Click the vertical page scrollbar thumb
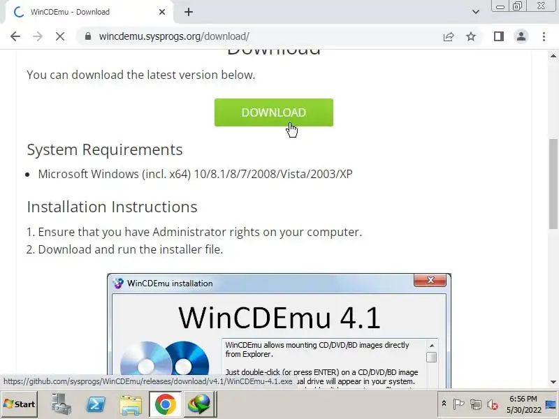Screen dimensions: 559x419 tap(553, 184)
